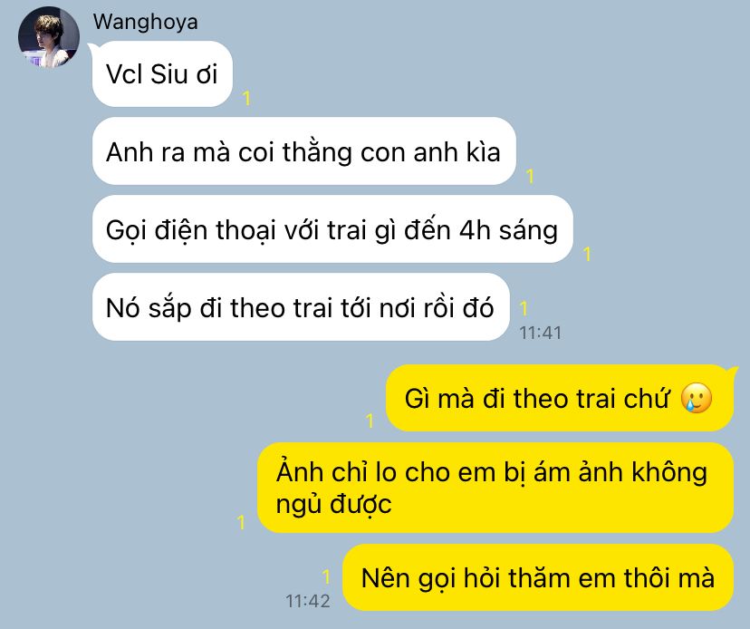The height and width of the screenshot is (629, 750).
Task: Click unread count beside 'Anh ra mà coi' message
Action: pyautogui.click(x=530, y=177)
